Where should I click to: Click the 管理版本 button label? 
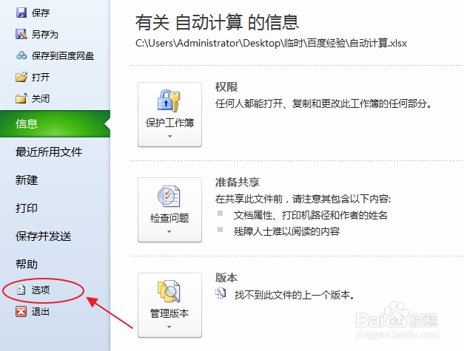point(169,313)
